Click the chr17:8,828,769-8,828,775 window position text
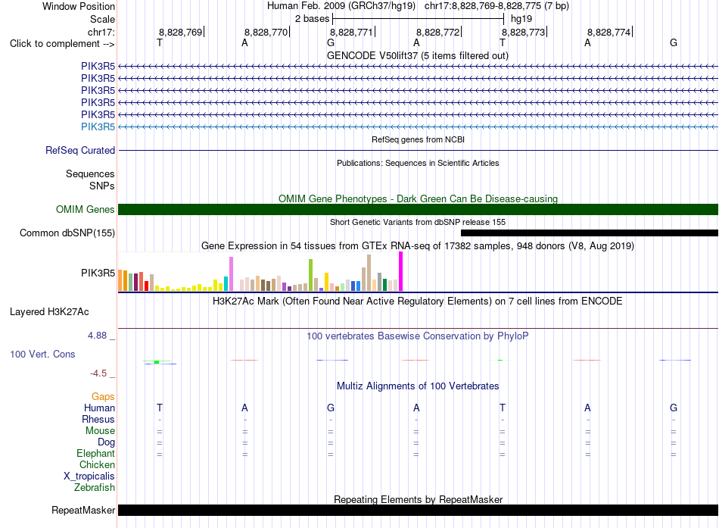 [496, 6]
